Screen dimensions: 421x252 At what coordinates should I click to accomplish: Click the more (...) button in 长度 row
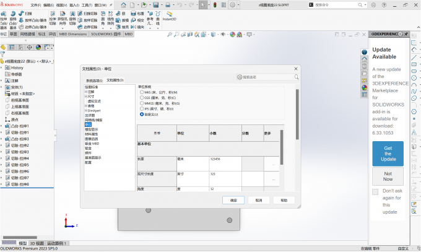point(274,164)
